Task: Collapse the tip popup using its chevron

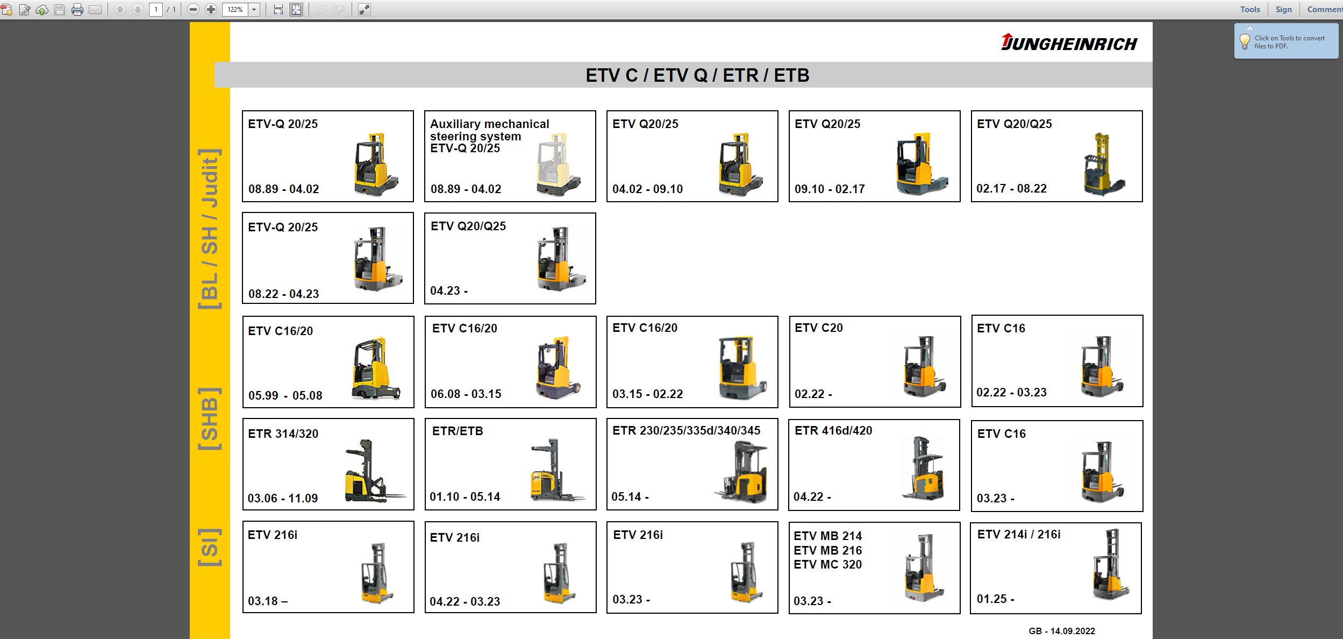Action: [x=1250, y=29]
